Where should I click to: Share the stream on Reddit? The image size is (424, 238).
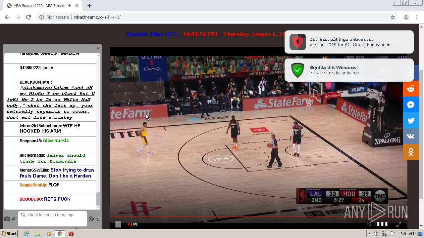411,89
